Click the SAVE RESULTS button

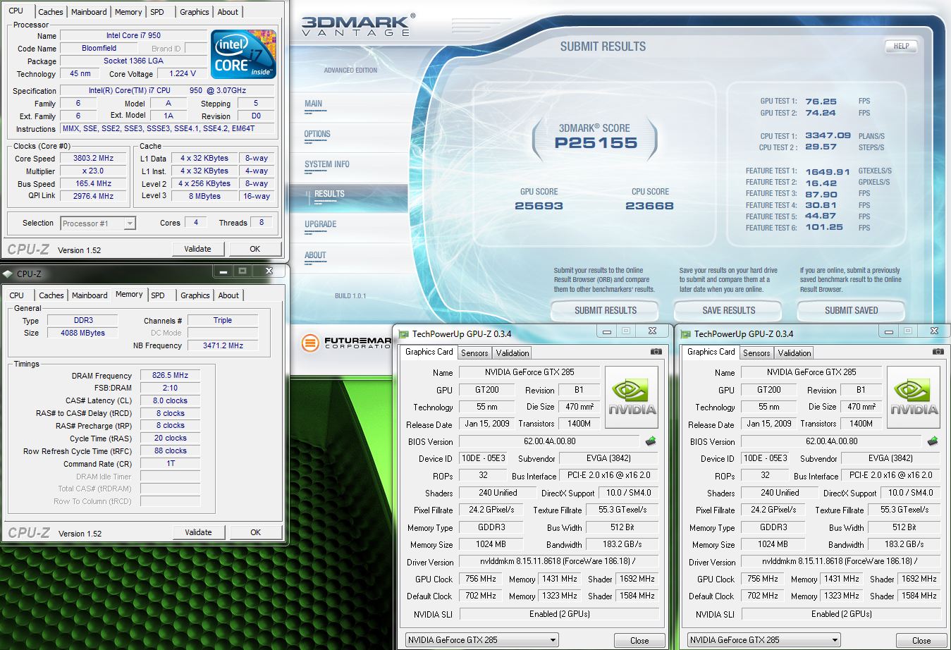[x=728, y=310]
